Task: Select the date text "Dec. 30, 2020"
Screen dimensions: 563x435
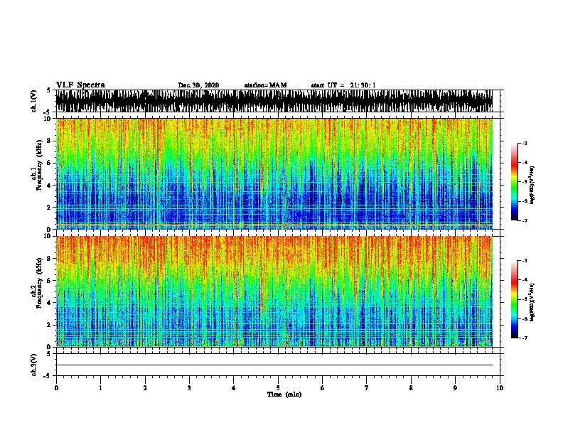Action: [x=198, y=85]
